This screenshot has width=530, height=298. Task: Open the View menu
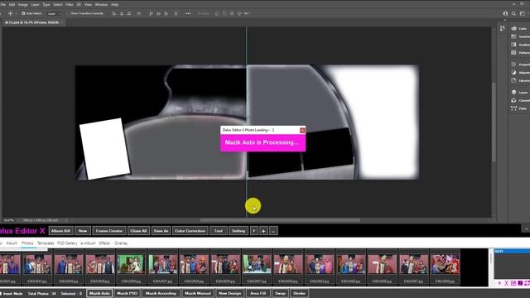pyautogui.click(x=88, y=5)
